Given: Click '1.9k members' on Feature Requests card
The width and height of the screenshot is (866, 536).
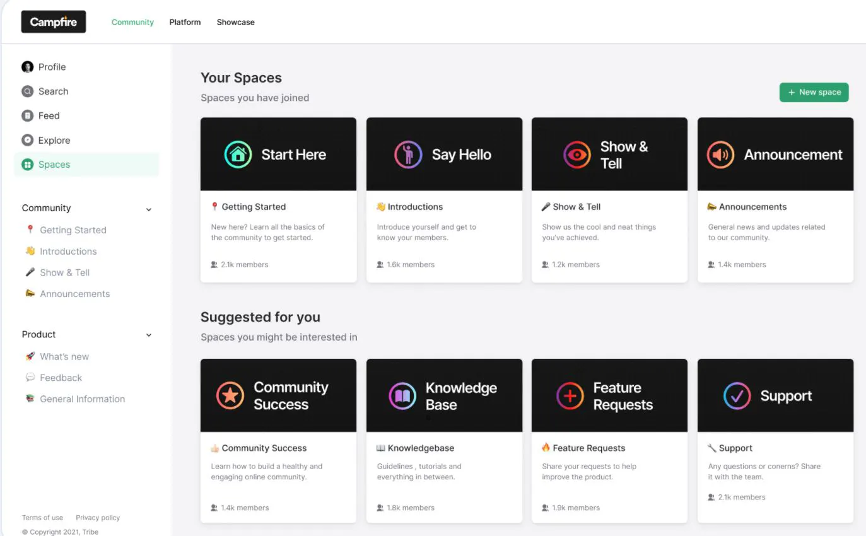Looking at the screenshot, I should point(576,508).
